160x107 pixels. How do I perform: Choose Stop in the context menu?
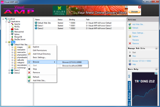(x=42, y=69)
